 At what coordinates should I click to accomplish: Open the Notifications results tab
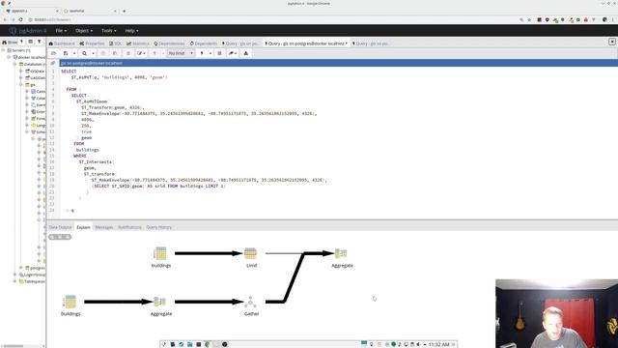pos(129,227)
